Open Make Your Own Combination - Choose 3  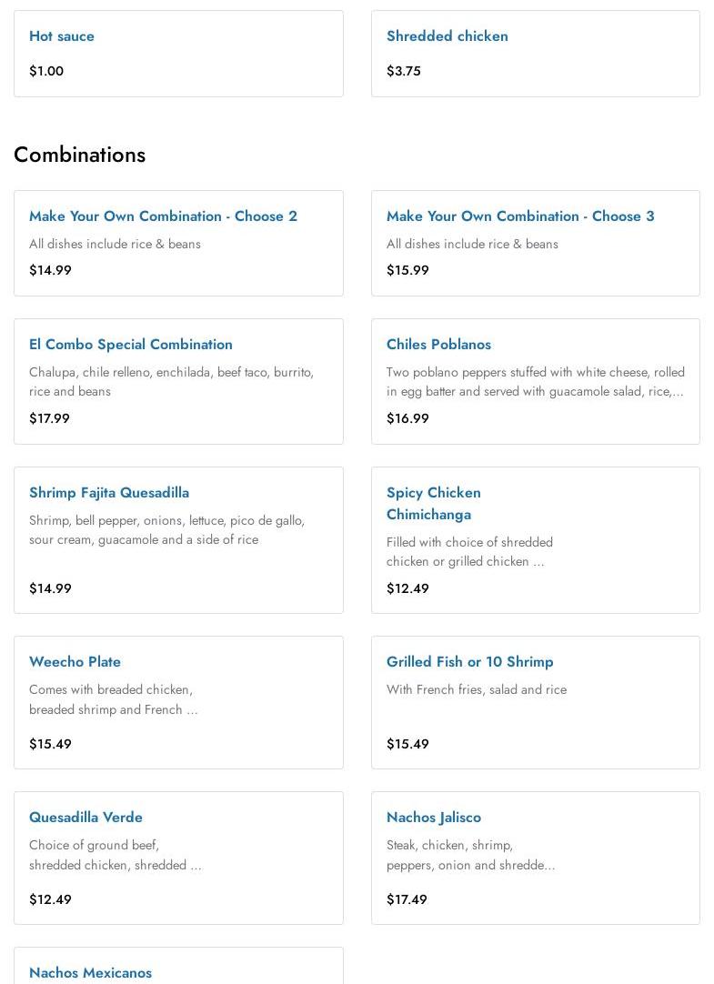(519, 216)
